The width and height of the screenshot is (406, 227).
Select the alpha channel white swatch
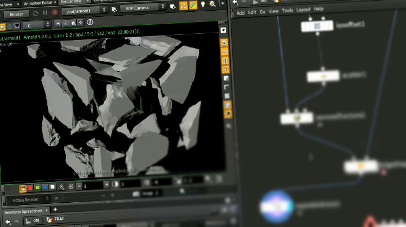point(52,186)
